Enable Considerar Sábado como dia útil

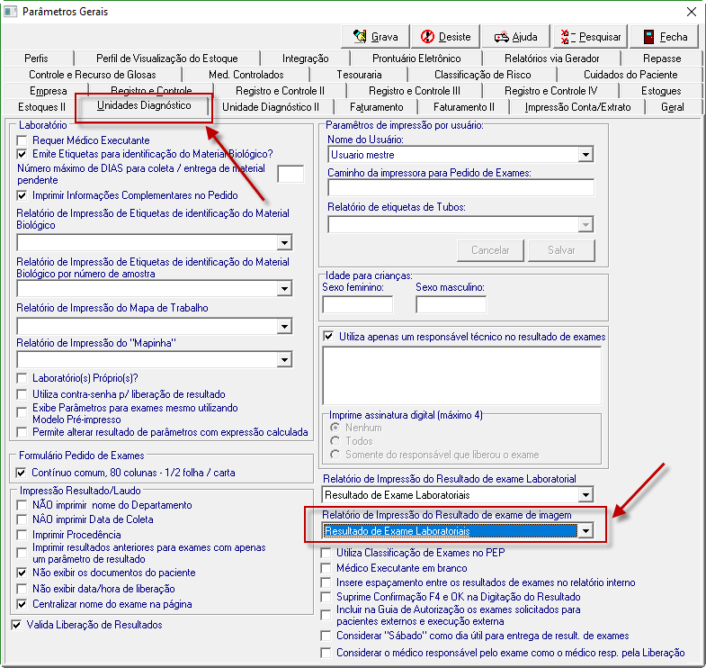tap(326, 636)
